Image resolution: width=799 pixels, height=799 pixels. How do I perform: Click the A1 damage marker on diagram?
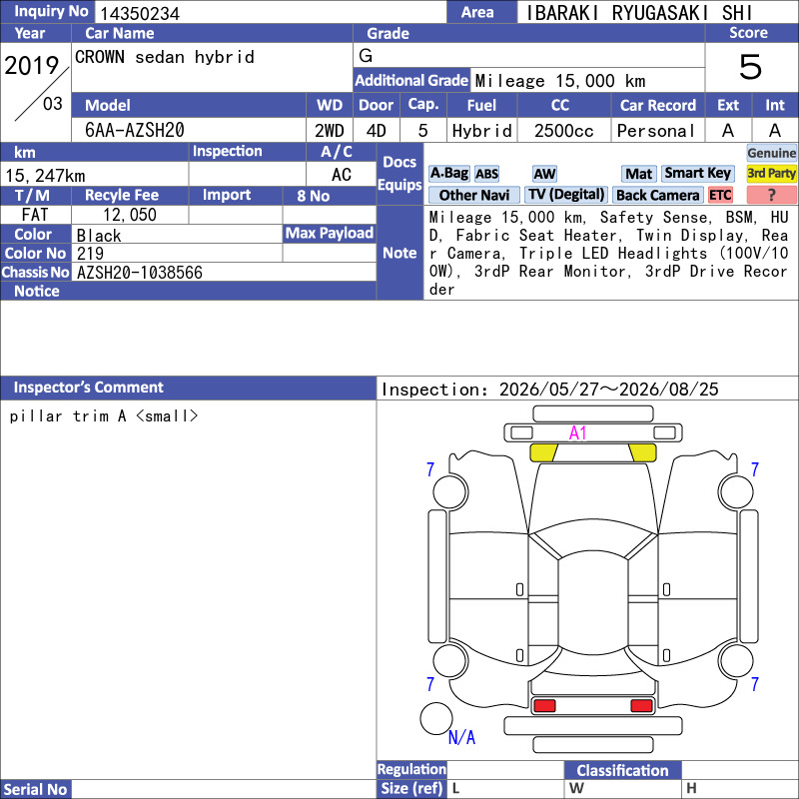577,433
